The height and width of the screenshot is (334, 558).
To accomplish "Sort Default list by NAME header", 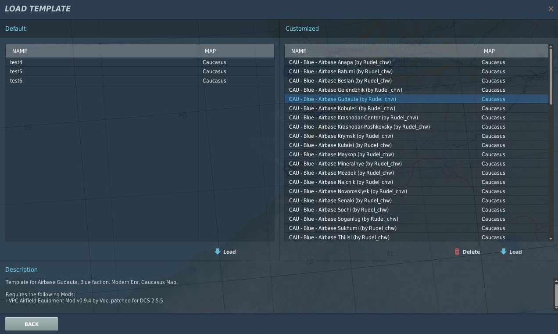I will 101,51.
